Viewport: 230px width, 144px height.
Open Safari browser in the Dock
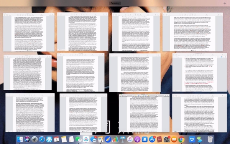(42, 139)
